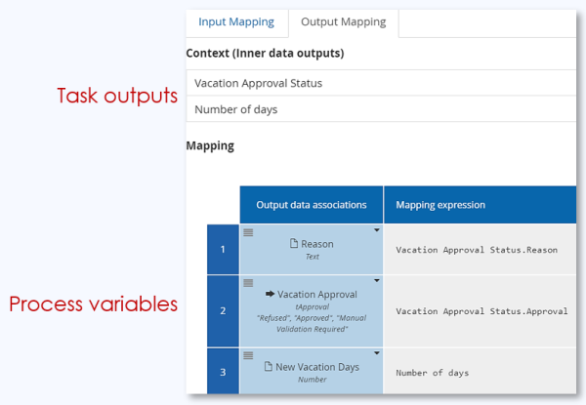
Task: Switch to the Input Mapping tab
Action: [x=236, y=21]
